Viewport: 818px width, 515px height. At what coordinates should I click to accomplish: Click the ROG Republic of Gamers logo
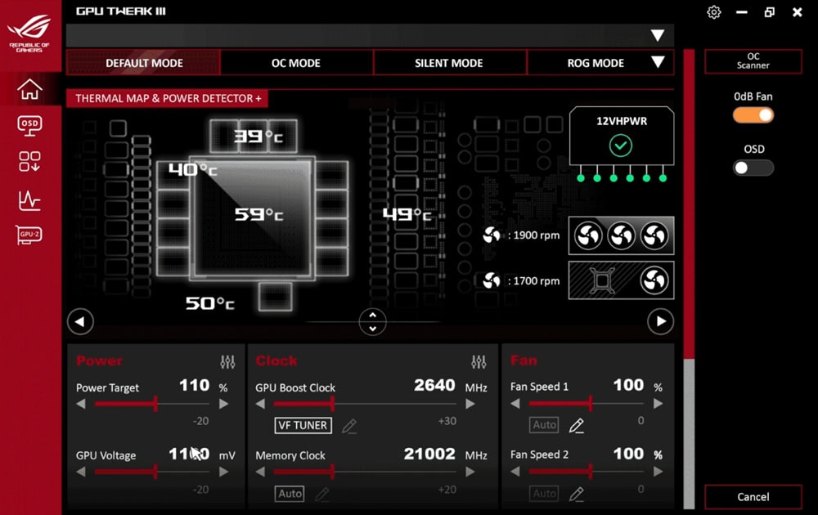click(29, 33)
